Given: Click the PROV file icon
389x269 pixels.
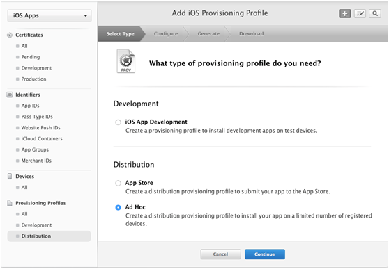Looking at the screenshot, I should (126, 61).
